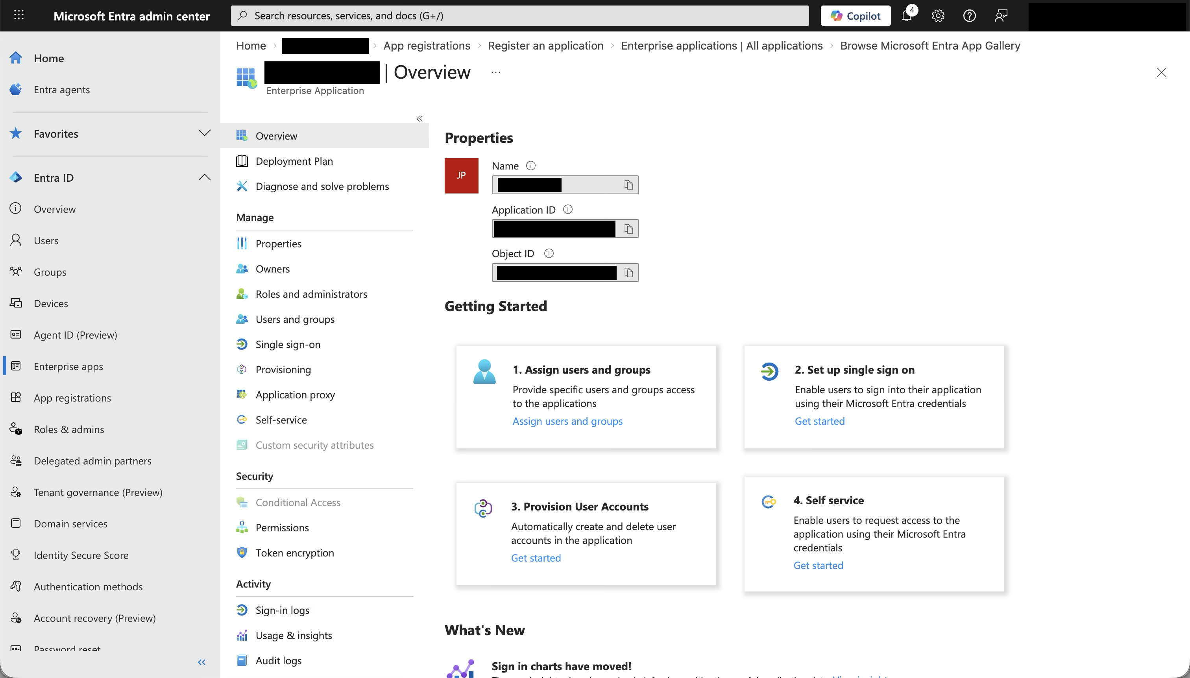Show info tooltip for Application ID
Image resolution: width=1190 pixels, height=678 pixels.
[567, 210]
